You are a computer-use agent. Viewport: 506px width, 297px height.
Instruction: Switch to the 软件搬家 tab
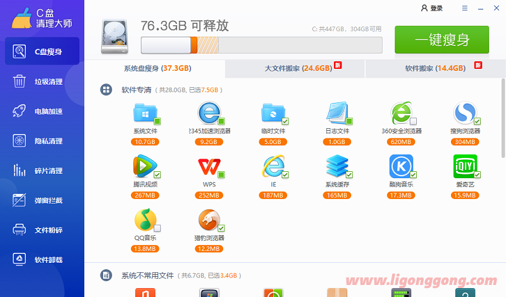click(435, 68)
